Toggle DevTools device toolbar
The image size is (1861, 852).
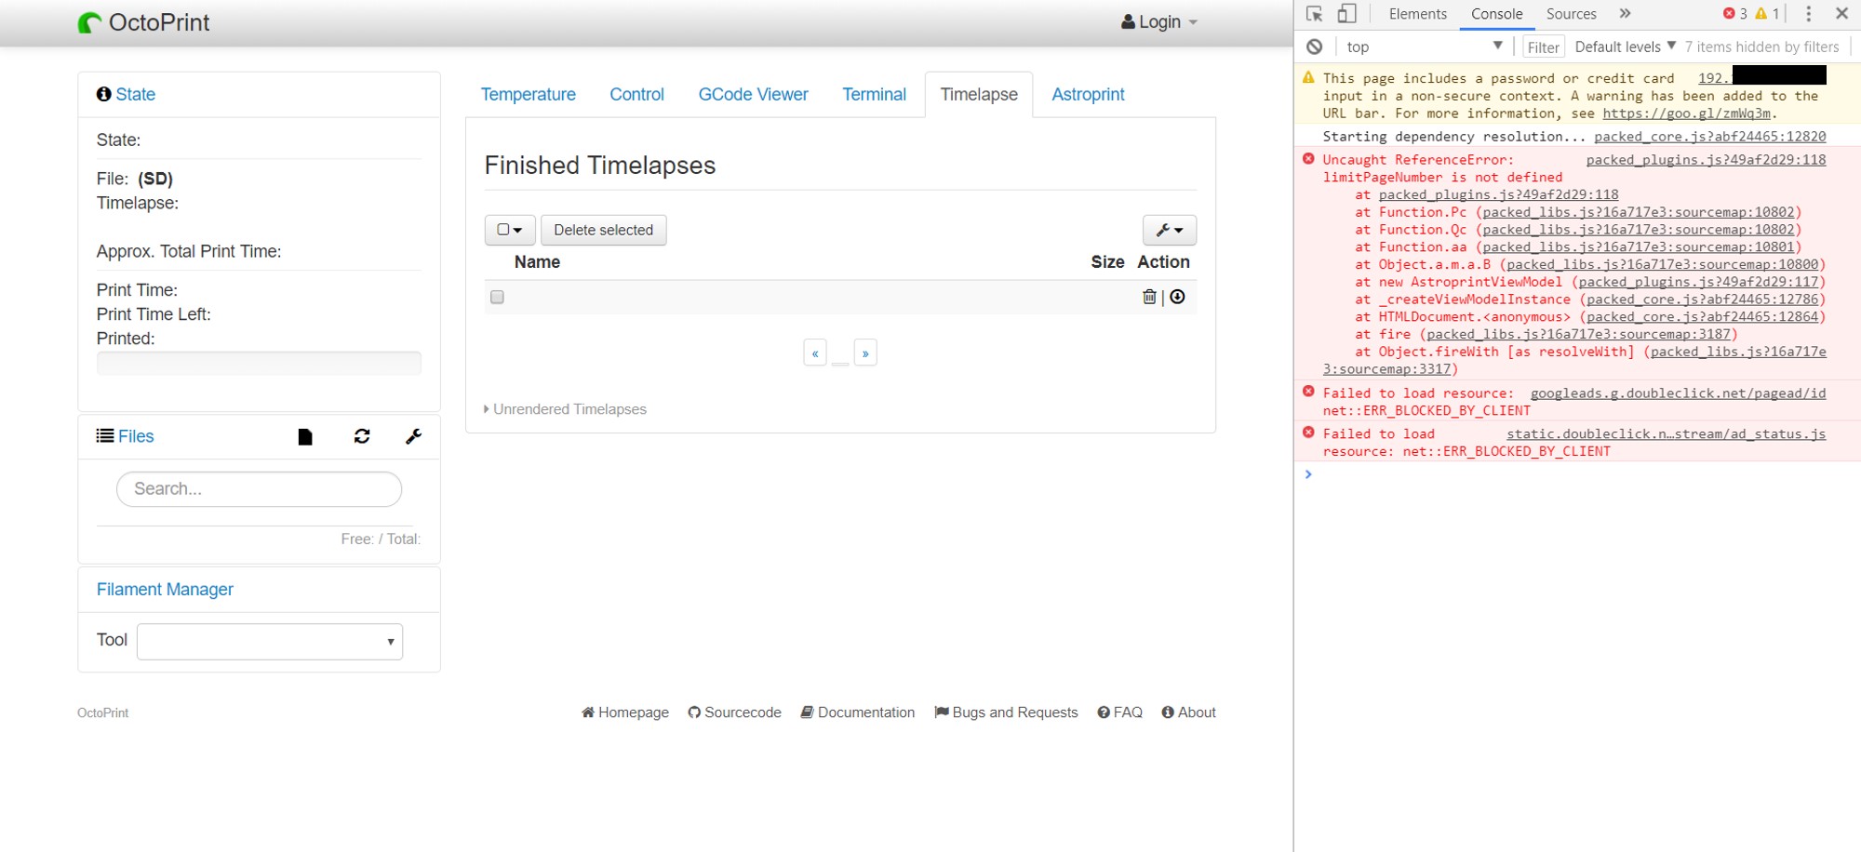coord(1346,14)
